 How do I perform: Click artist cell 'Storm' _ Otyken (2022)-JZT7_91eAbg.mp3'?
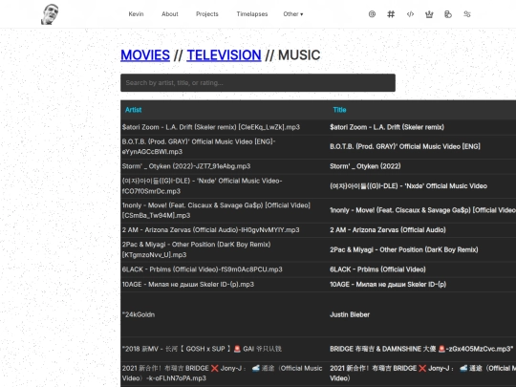coord(186,166)
